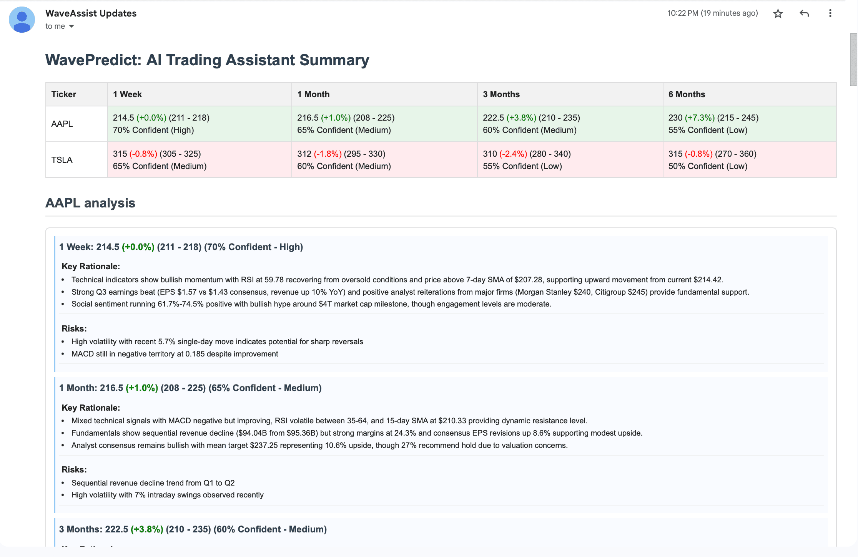The height and width of the screenshot is (557, 858).
Task: Click the Key Rationale label under 1 Month
Action: pos(91,408)
